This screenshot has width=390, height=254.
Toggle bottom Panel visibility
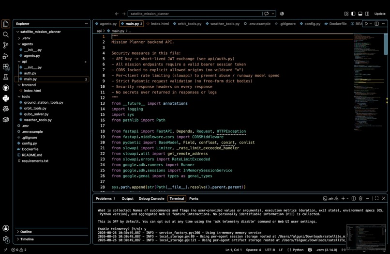click(x=360, y=14)
